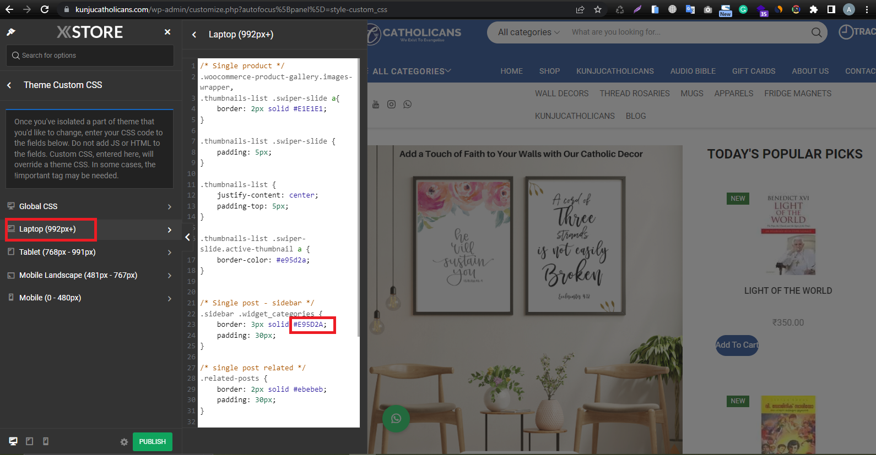Screen dimensions: 876x455
Task: Click the browser address bar URL
Action: (x=231, y=9)
